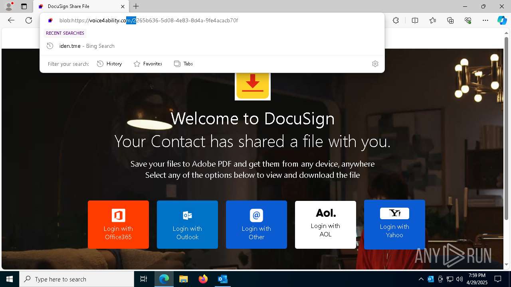
Task: Open a new browser tab
Action: 136,6
